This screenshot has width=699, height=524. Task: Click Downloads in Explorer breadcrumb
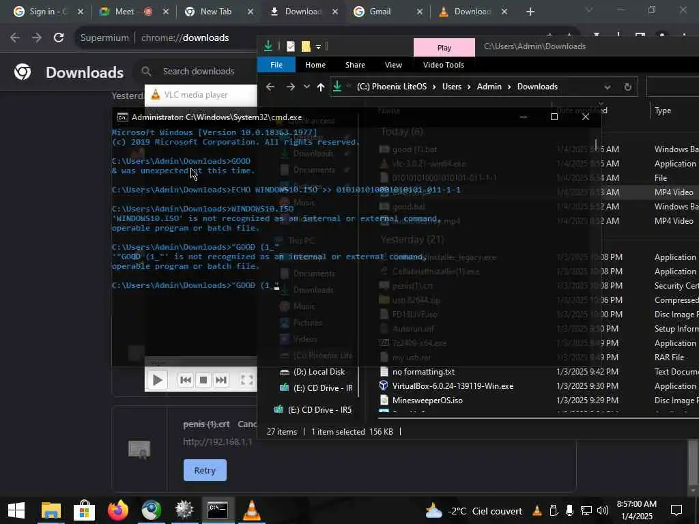tap(537, 87)
